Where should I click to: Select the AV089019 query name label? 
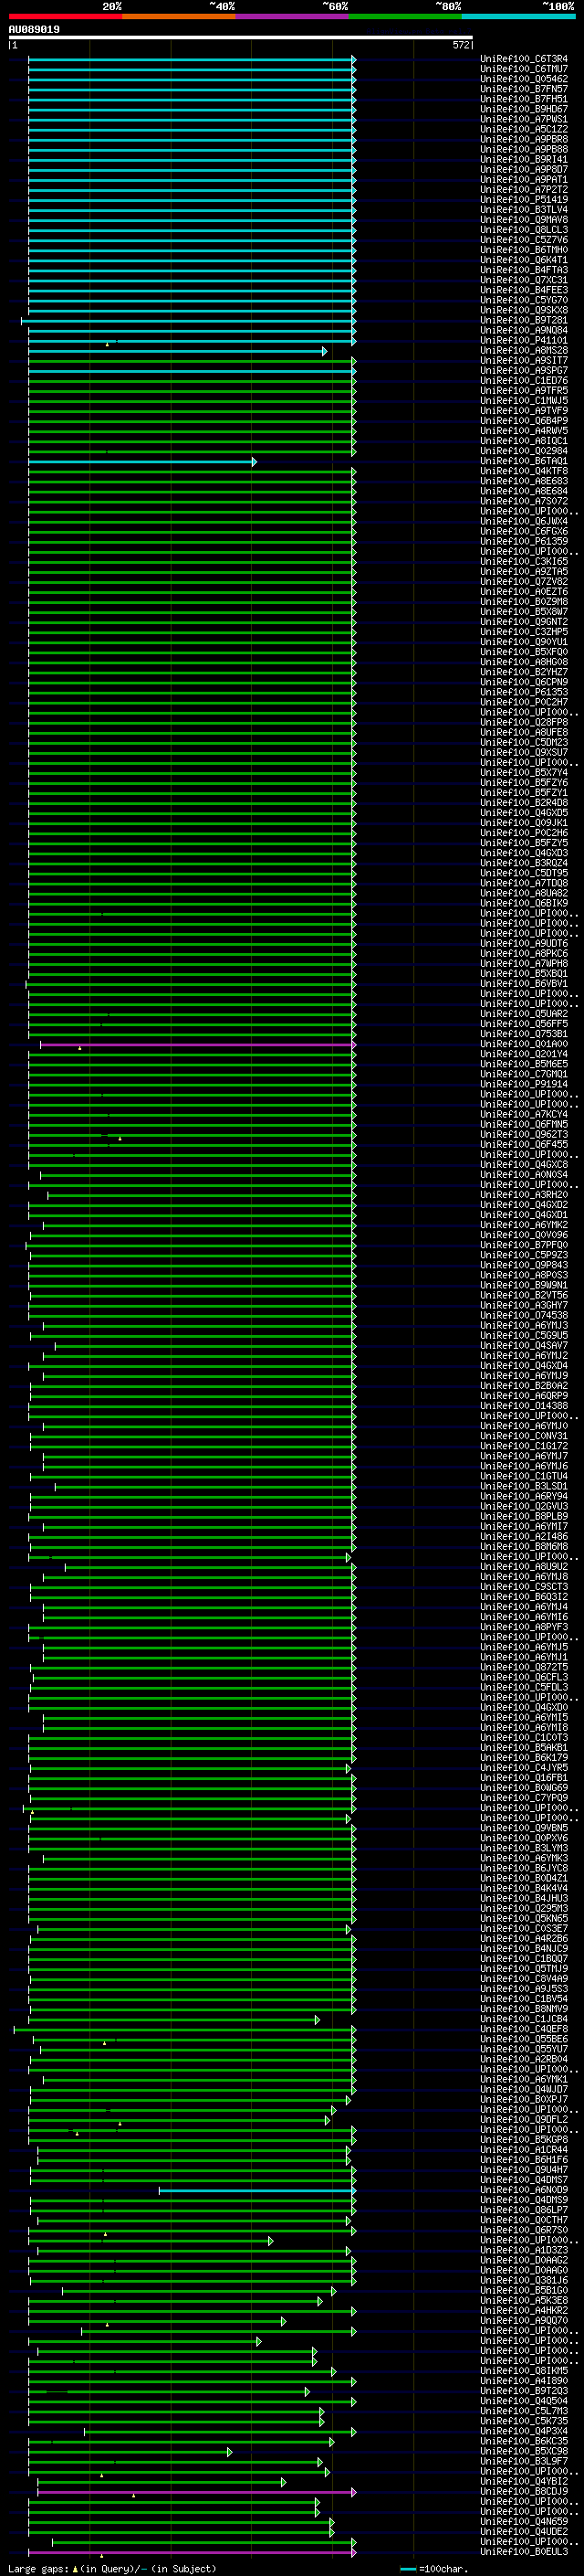[34, 29]
